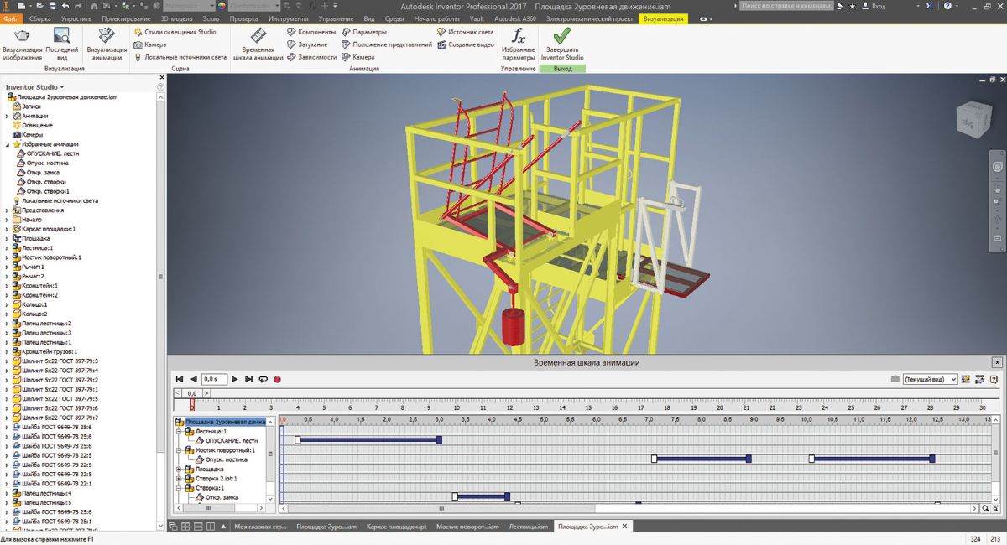The width and height of the screenshot is (1007, 545).
Task: Expand the Анимации browser node
Action: [8, 116]
